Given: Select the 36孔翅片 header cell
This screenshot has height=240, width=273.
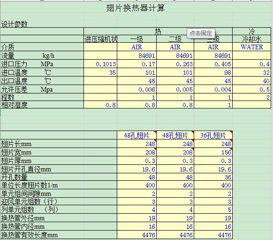Looking at the screenshot, I should point(213,135).
